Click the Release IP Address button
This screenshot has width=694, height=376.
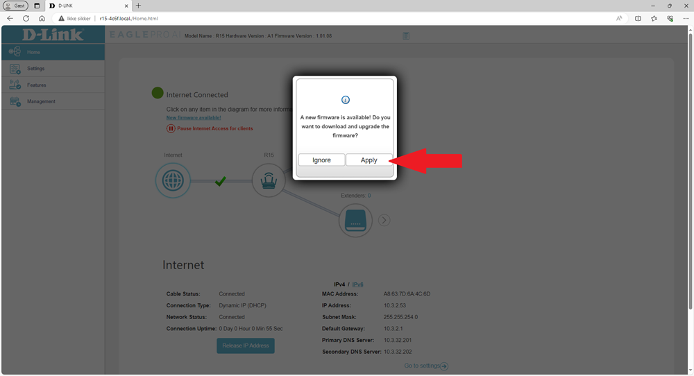(246, 345)
